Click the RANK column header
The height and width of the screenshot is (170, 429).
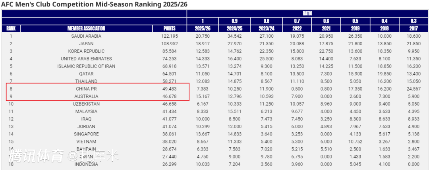[11, 28]
